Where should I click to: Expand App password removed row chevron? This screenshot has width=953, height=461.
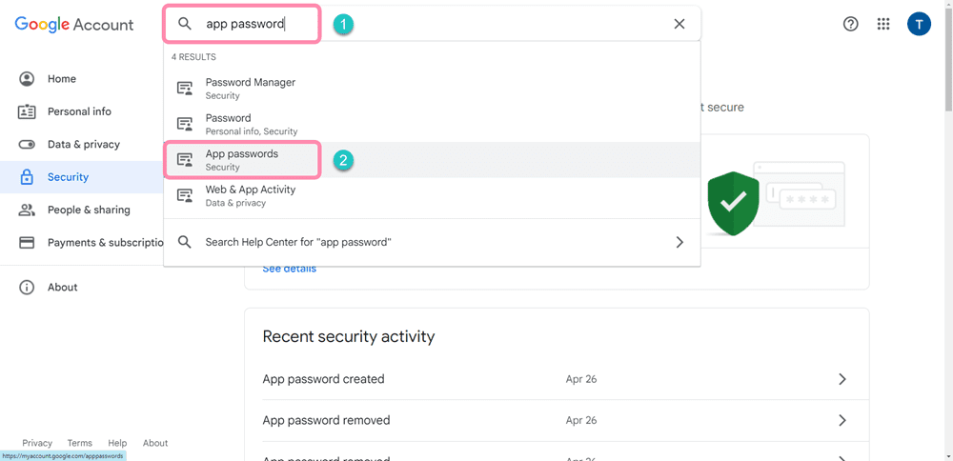tap(841, 420)
